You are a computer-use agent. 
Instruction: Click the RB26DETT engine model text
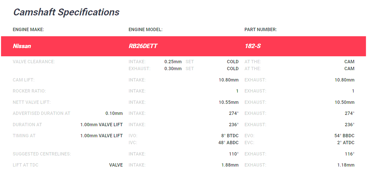pyautogui.click(x=143, y=46)
